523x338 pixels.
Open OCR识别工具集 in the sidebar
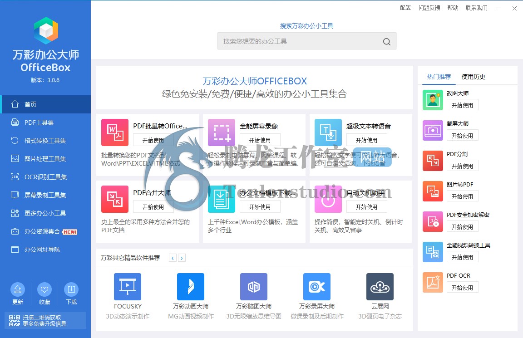[x=45, y=177]
